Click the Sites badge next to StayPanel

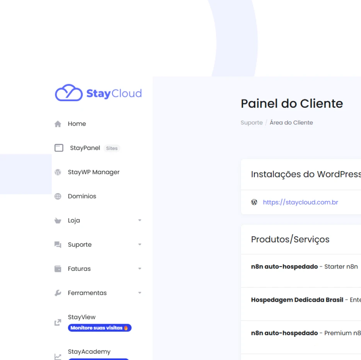click(x=112, y=148)
